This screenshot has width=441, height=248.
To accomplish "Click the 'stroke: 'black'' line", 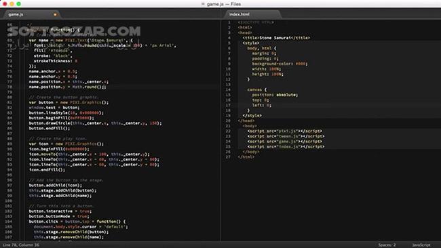I will [x=53, y=56].
